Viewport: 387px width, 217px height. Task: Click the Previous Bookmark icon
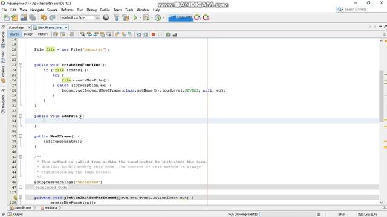(x=117, y=34)
